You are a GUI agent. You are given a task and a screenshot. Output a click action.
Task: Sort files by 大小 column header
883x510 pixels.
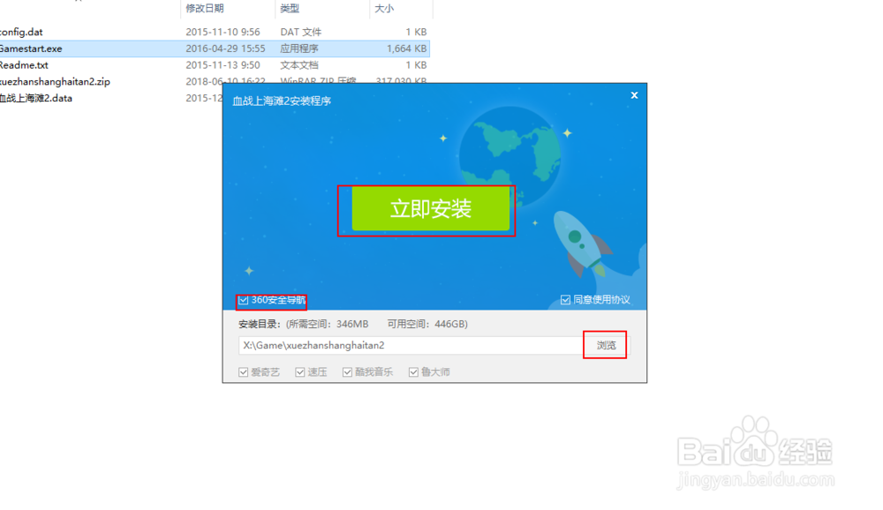coord(384,9)
